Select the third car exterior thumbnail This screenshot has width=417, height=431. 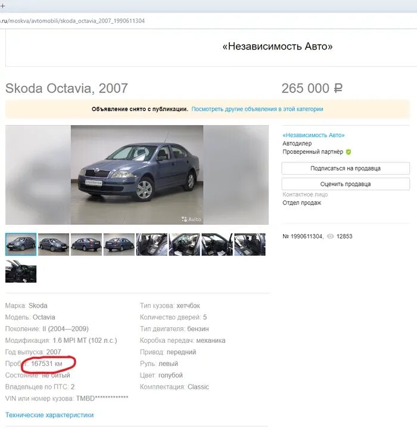click(x=86, y=244)
